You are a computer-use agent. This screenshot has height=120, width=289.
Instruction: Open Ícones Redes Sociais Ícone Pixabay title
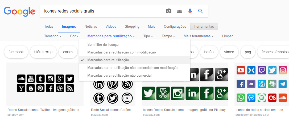point(184,110)
